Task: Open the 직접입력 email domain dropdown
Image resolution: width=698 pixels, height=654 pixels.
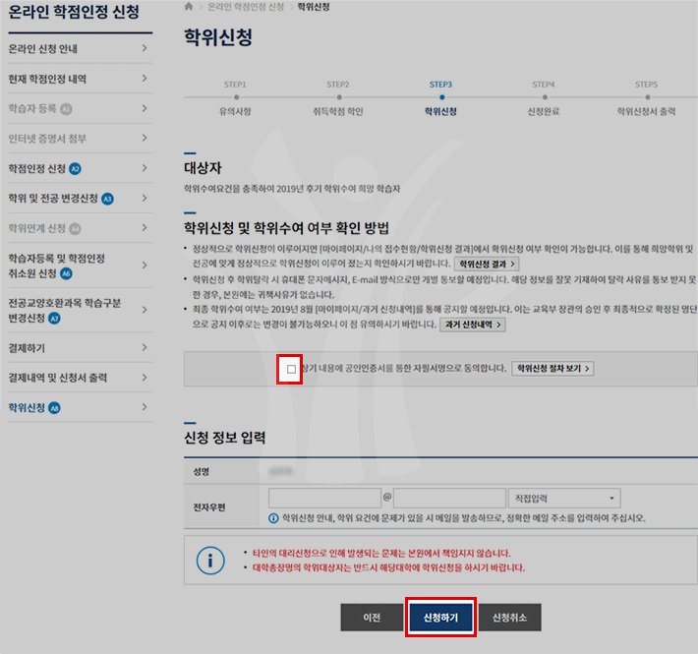Action: point(564,499)
